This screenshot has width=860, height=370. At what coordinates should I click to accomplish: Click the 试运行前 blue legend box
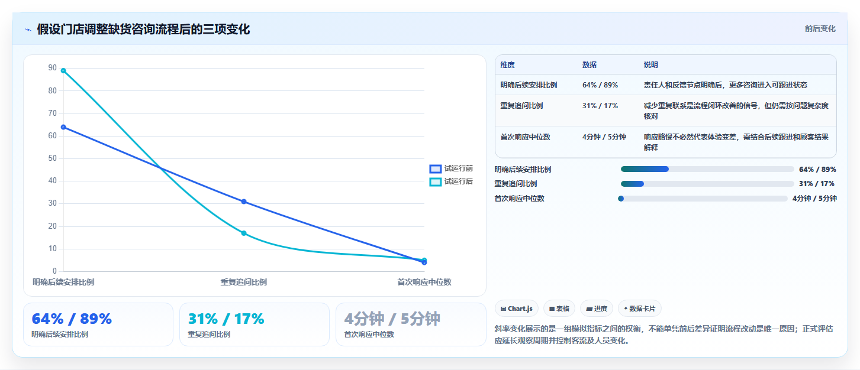(x=435, y=169)
